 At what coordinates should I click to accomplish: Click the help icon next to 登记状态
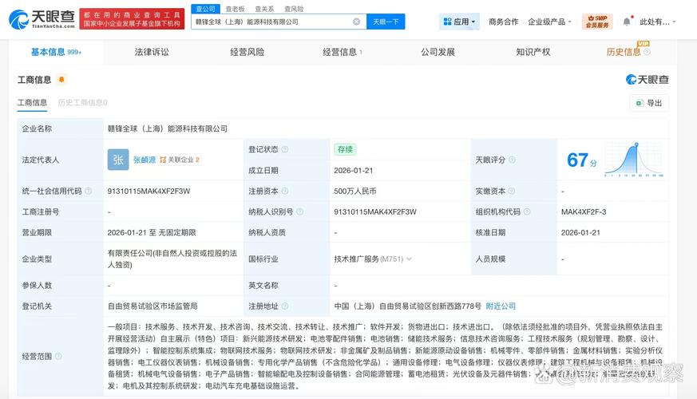pos(285,149)
